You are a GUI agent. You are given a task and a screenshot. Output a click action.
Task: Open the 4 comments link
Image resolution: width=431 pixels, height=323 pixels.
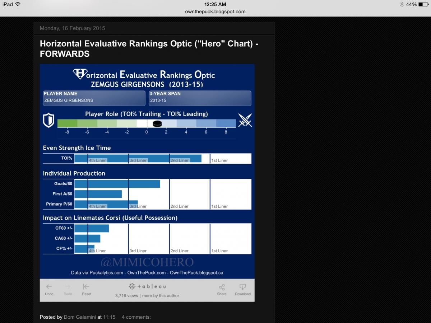pyautogui.click(x=136, y=317)
